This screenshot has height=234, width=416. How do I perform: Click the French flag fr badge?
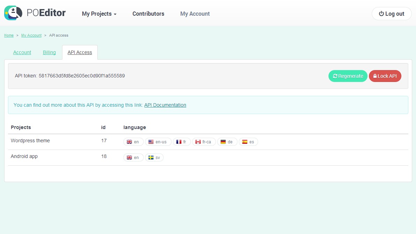(182, 142)
